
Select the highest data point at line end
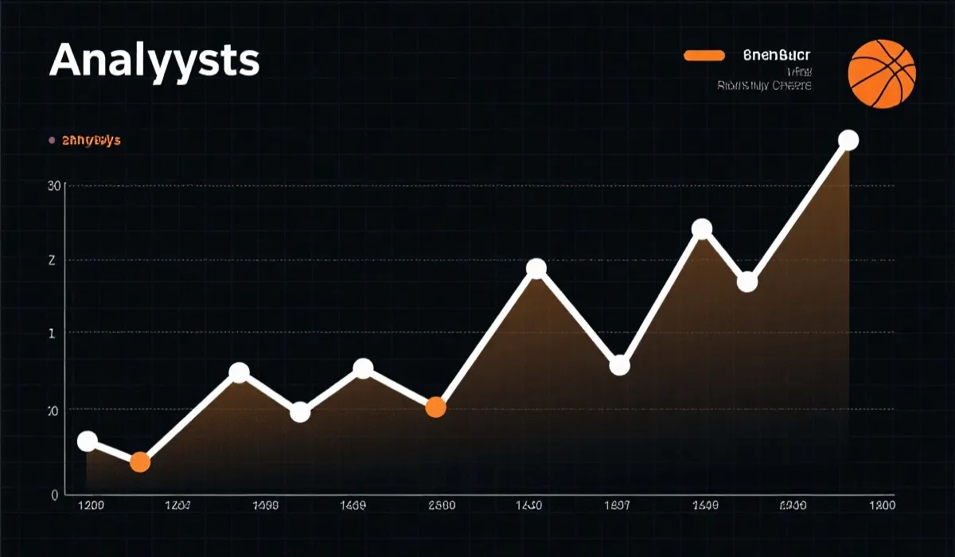848,141
